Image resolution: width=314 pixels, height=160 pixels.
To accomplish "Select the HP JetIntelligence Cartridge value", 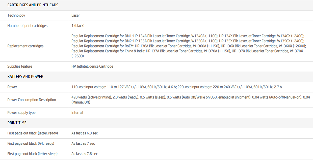I will tap(92, 66).
